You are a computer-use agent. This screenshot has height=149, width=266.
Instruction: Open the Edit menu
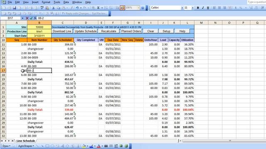click(17, 2)
